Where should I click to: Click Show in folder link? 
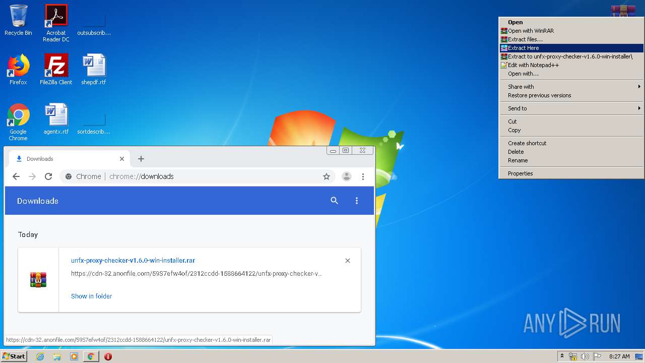(x=92, y=296)
